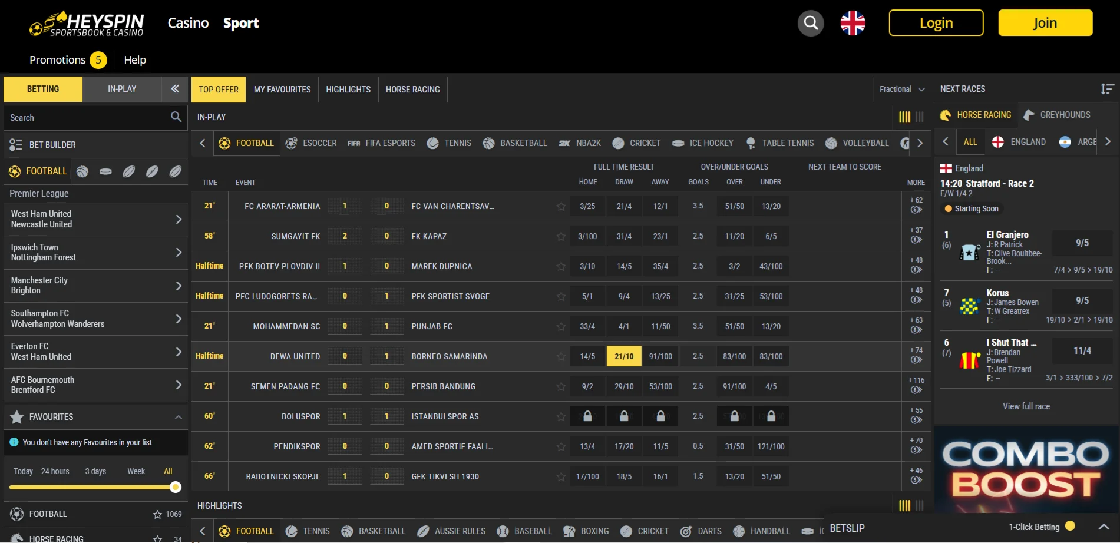This screenshot has width=1120, height=543.
Task: Open cash-out icon for FC Ararat-Armenia row
Action: click(x=916, y=210)
